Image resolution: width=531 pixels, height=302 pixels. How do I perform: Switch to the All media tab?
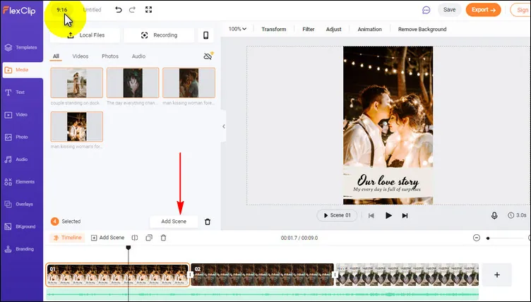point(56,56)
